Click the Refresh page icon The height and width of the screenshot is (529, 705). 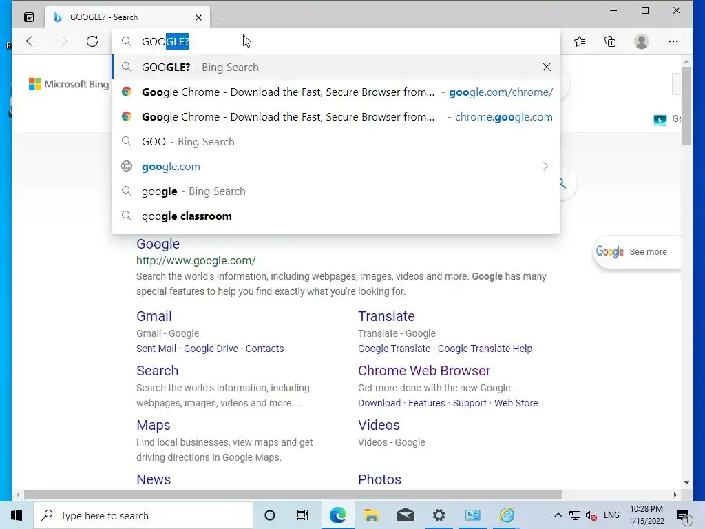point(92,41)
